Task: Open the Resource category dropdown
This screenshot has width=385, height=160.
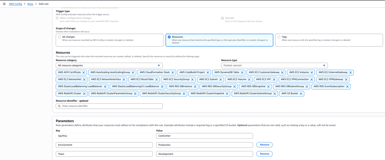Action: 109,66
